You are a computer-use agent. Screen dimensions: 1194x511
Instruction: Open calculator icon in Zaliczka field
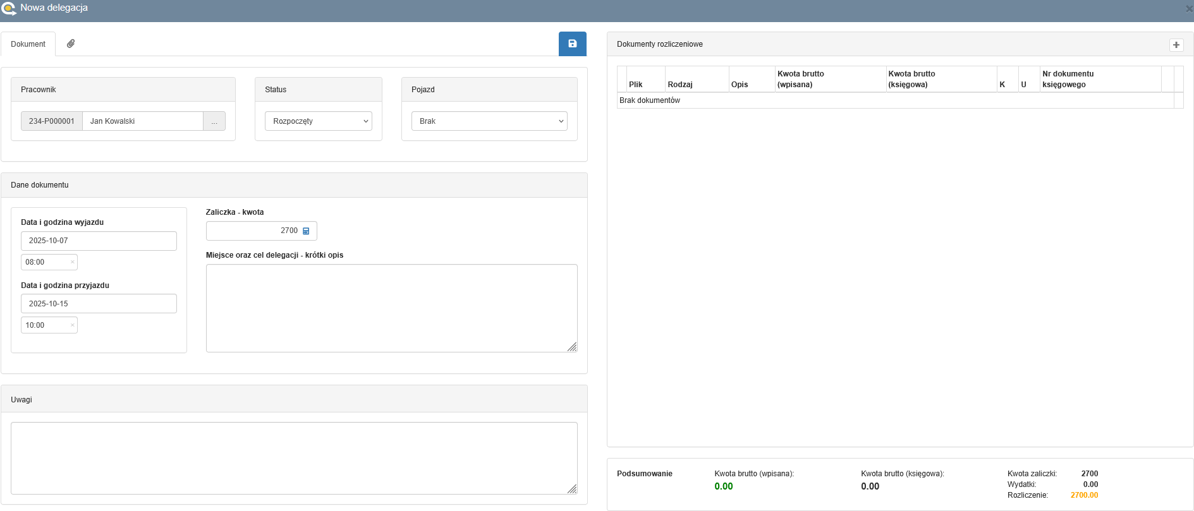pyautogui.click(x=306, y=231)
